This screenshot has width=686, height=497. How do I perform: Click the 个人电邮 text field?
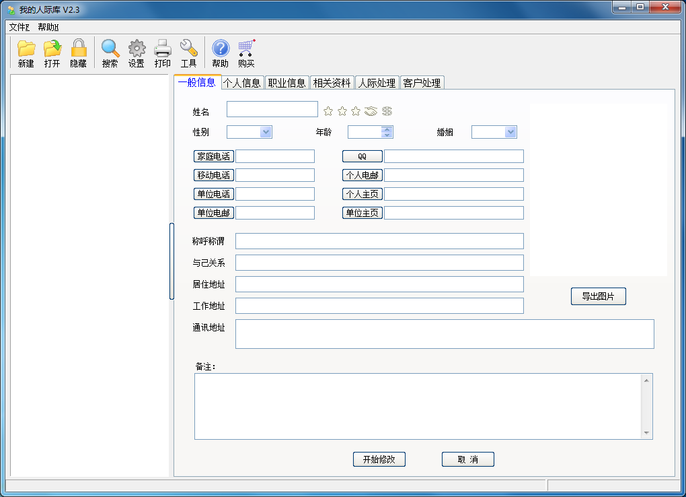coord(454,175)
